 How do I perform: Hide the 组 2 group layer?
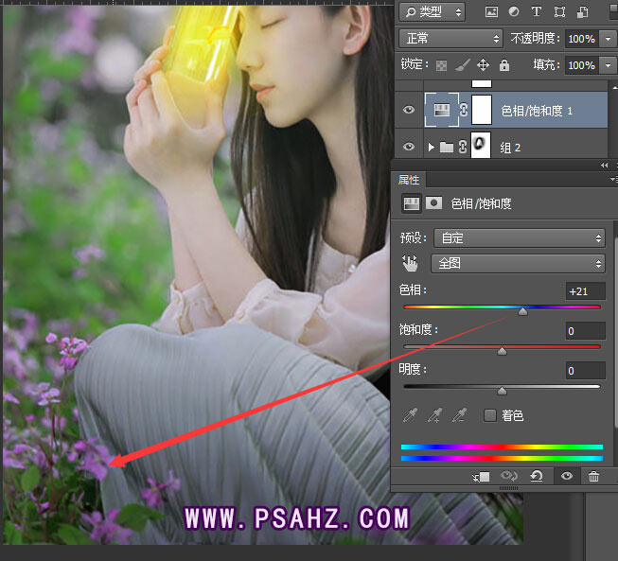click(x=409, y=147)
